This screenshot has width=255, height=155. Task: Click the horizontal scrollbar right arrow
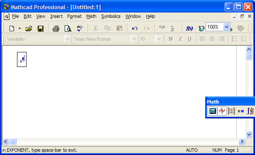coord(242,141)
